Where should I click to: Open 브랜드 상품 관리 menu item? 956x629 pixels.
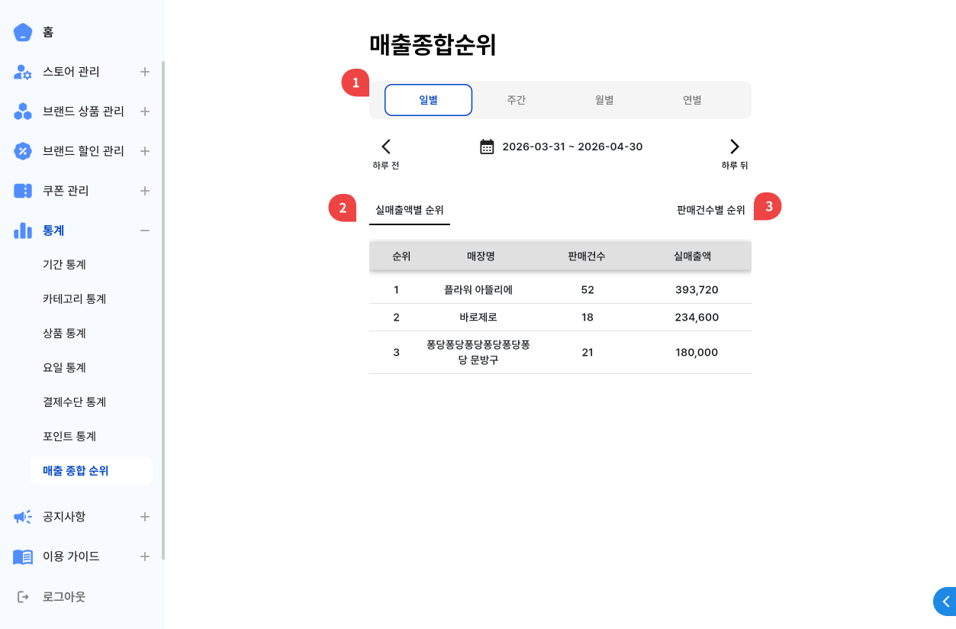point(83,111)
